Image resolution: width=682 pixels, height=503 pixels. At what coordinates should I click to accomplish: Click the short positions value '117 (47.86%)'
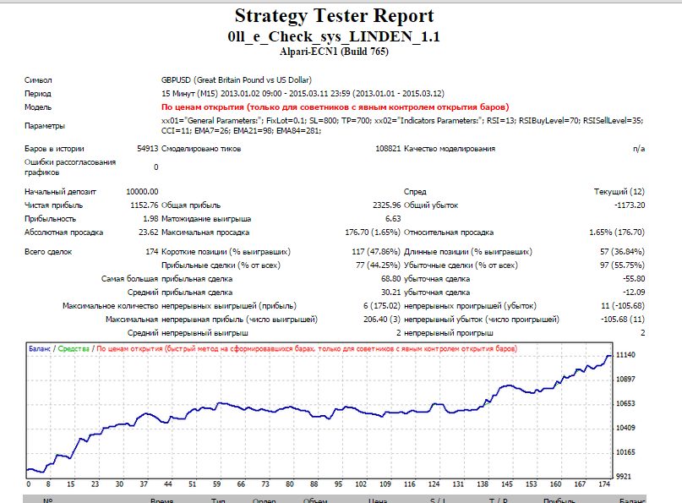point(376,252)
